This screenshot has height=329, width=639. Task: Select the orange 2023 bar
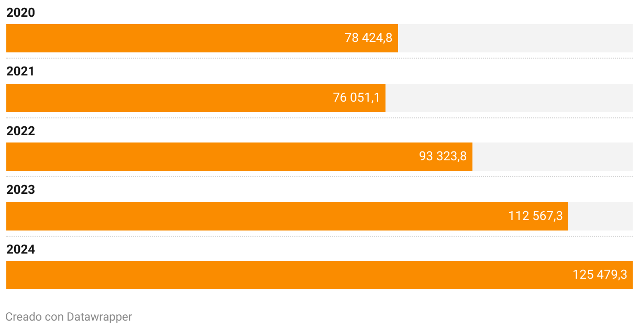click(287, 216)
